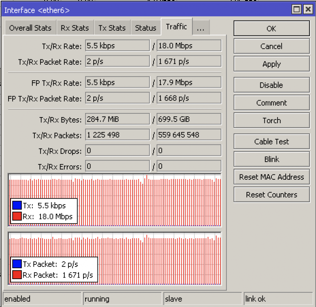The width and height of the screenshot is (316, 307).
Task: Reset the MAC Address
Action: pyautogui.click(x=271, y=177)
